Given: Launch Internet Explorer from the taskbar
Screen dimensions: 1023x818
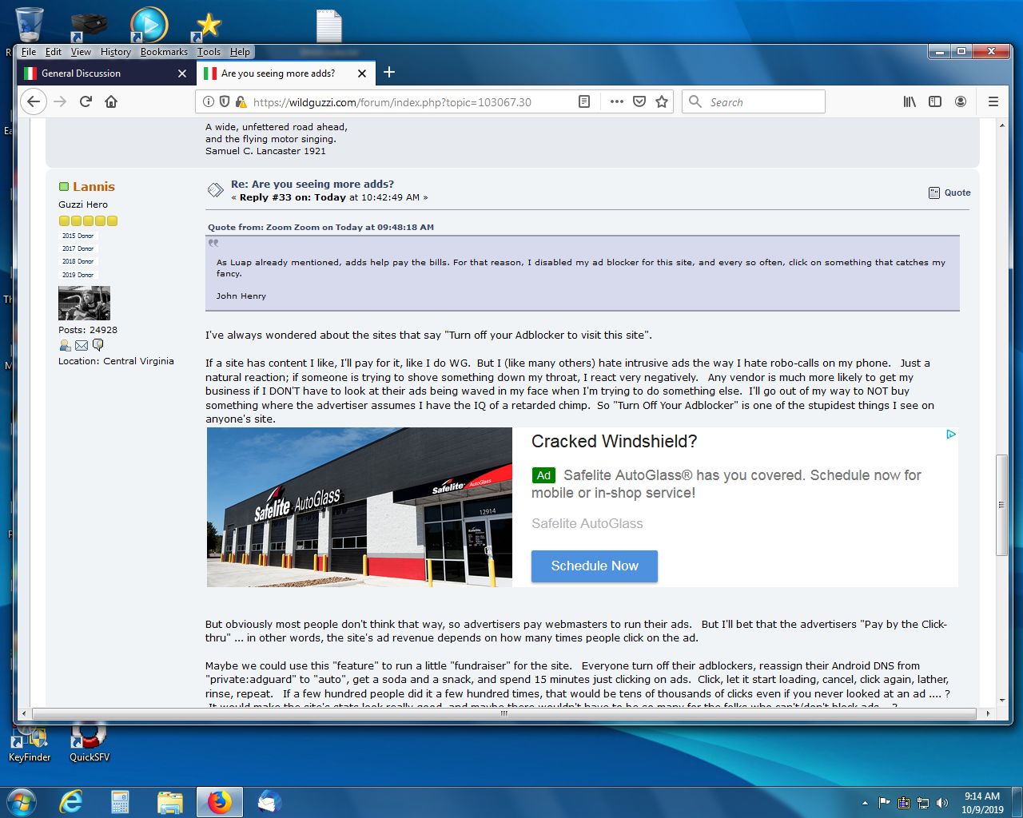Looking at the screenshot, I should click(x=71, y=802).
